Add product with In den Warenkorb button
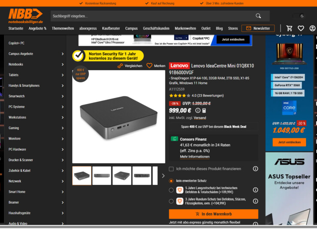The height and width of the screenshot is (229, 317). point(213,214)
